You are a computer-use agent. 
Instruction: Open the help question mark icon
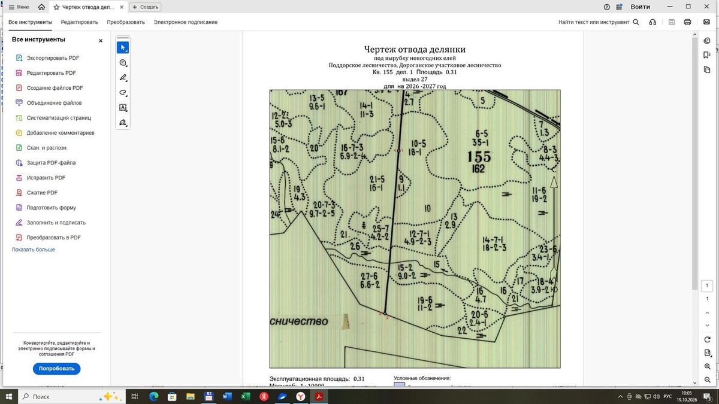point(607,7)
